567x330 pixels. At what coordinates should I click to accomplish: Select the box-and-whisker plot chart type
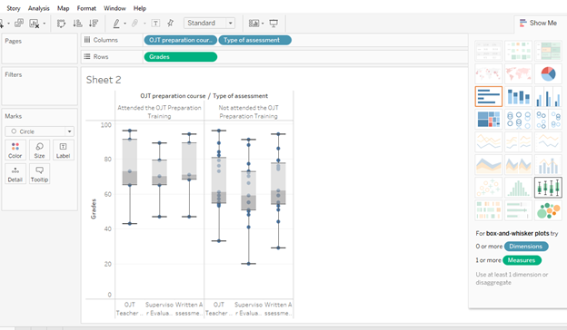point(548,188)
